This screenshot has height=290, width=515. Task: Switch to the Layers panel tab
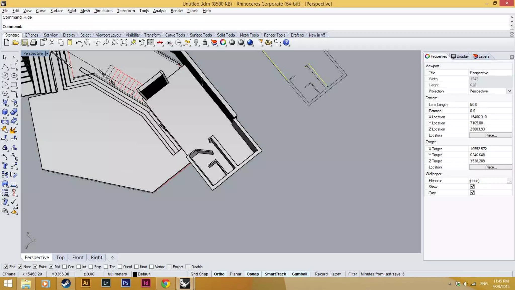[x=481, y=56]
